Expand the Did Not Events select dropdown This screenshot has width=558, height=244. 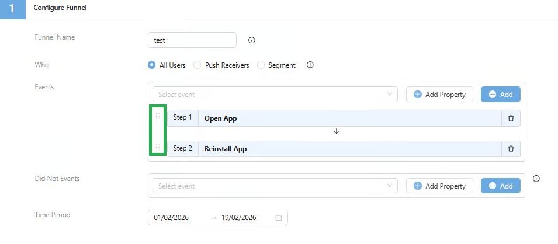coord(275,186)
